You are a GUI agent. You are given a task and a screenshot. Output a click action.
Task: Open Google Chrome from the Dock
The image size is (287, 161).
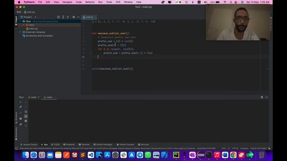point(233,155)
